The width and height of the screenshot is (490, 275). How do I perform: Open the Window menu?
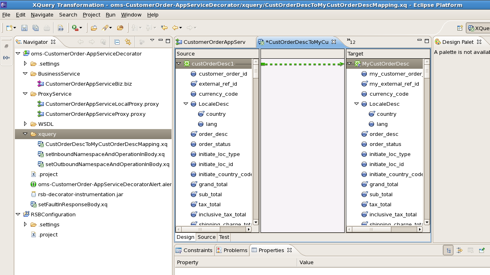pos(131,14)
